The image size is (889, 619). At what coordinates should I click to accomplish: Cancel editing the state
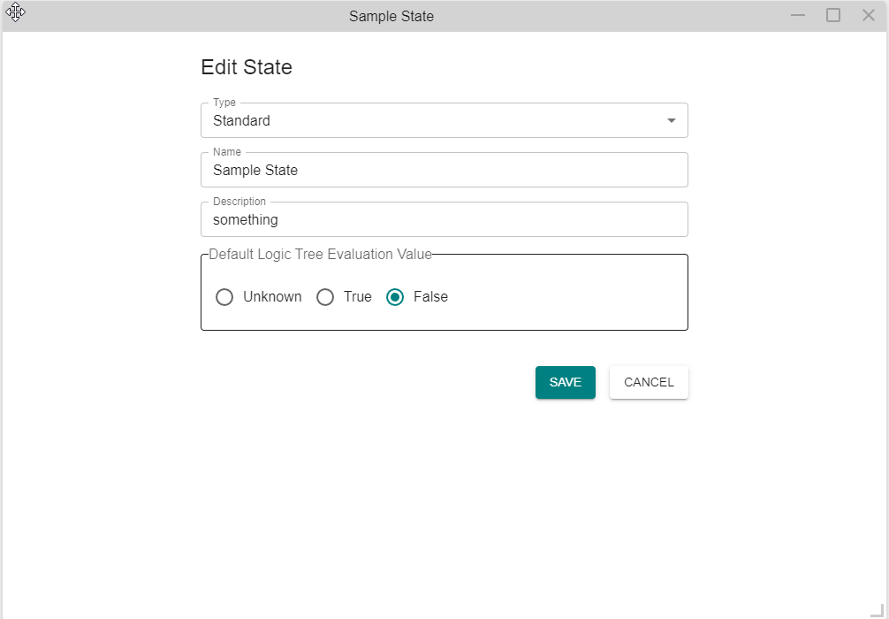tap(649, 382)
